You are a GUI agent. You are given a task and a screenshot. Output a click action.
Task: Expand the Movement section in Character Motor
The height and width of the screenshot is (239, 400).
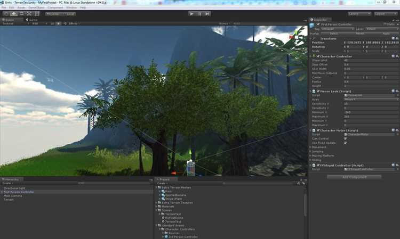[x=318, y=147]
